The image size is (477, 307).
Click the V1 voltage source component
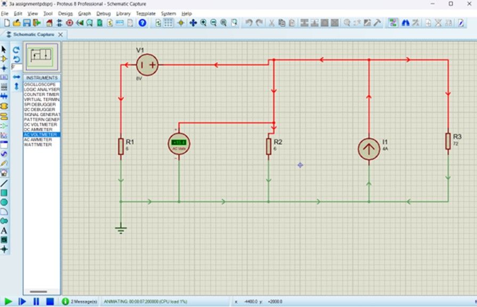coord(147,65)
